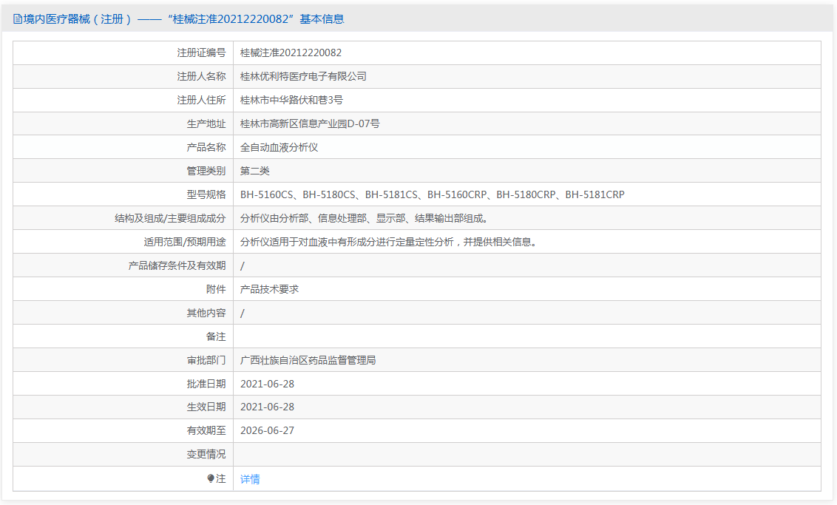Click the 批准日期 label
Image resolution: width=837 pixels, height=505 pixels.
[206, 384]
